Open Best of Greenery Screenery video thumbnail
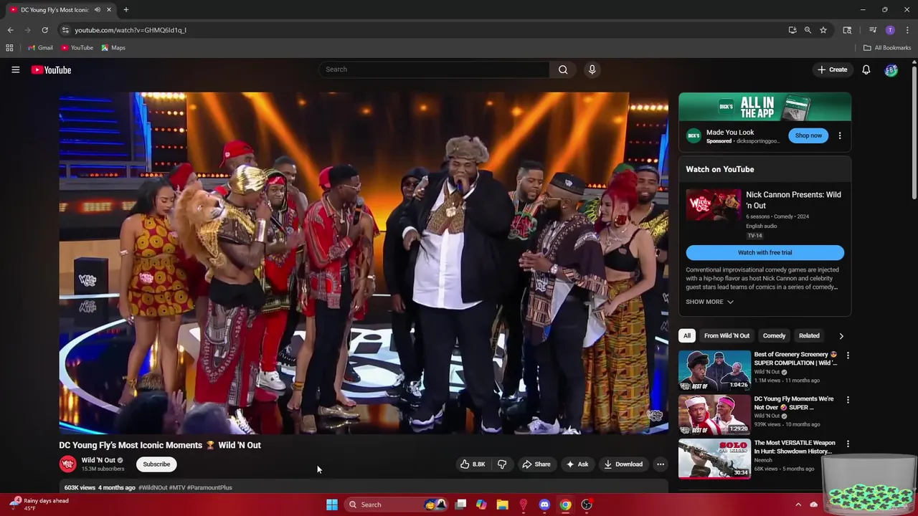The height and width of the screenshot is (516, 918). click(714, 371)
